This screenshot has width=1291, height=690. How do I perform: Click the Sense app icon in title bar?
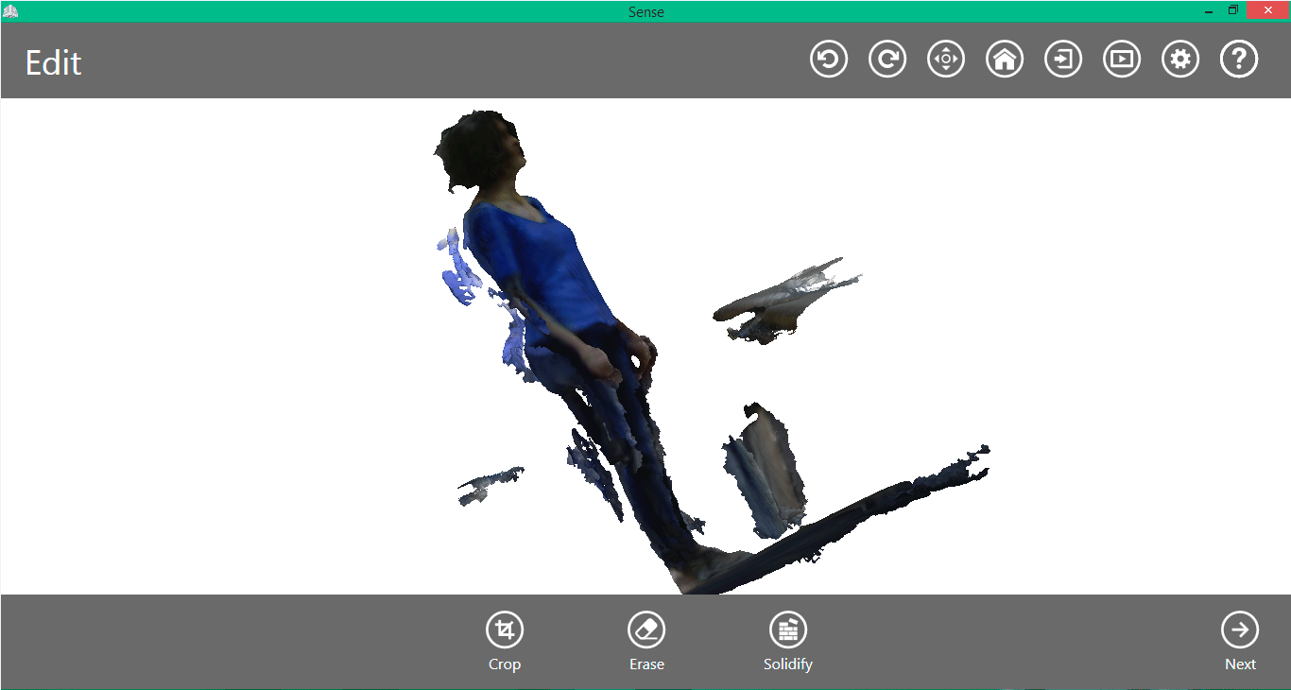point(10,11)
